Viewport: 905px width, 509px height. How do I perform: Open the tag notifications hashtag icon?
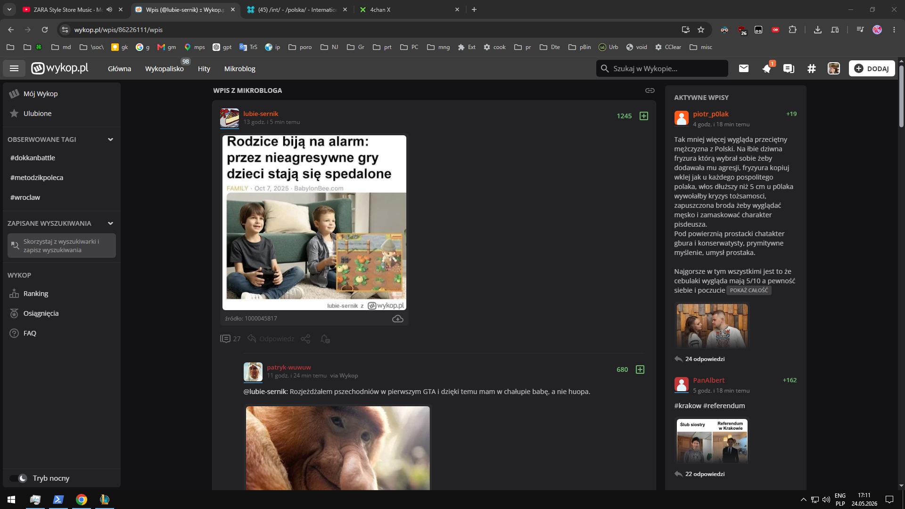(x=811, y=68)
